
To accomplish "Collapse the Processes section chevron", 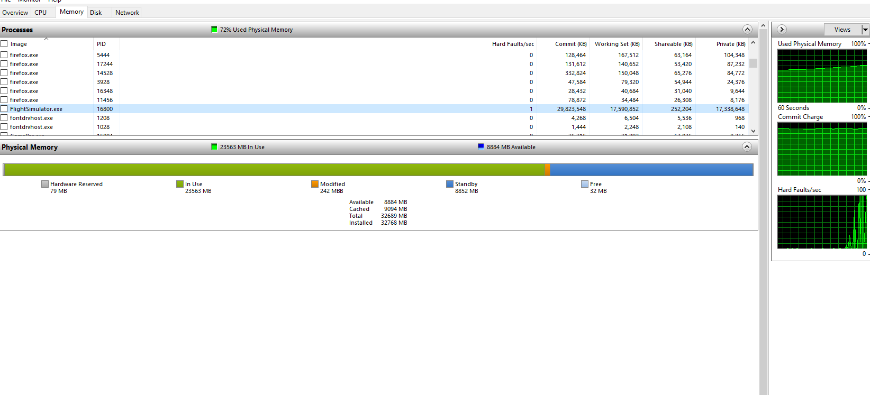I will click(x=747, y=30).
